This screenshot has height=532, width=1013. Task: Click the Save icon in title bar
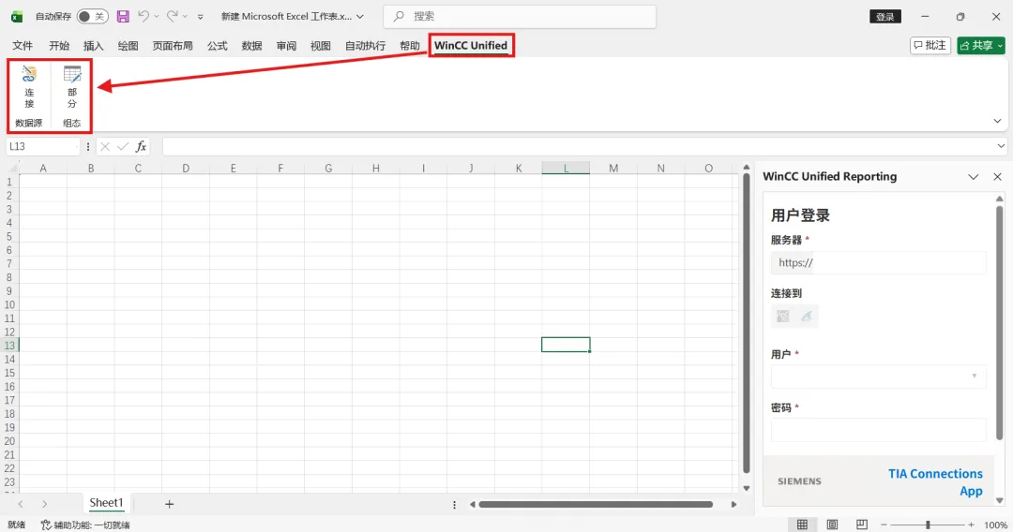tap(123, 16)
